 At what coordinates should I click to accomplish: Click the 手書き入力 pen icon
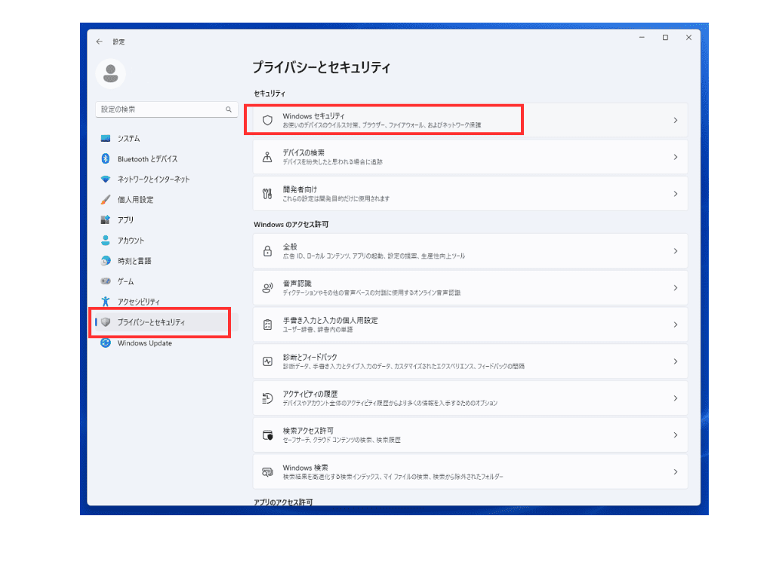point(267,324)
